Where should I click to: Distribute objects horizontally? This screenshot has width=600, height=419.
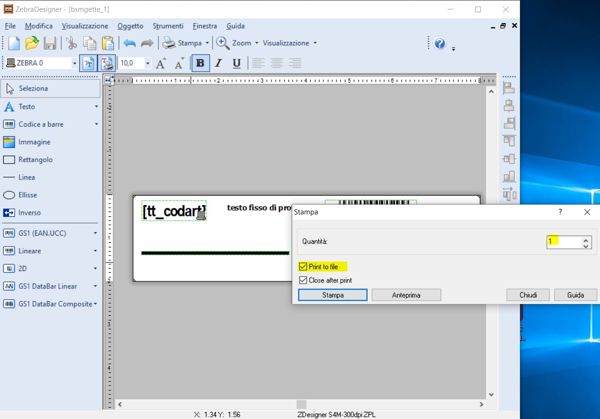509,194
